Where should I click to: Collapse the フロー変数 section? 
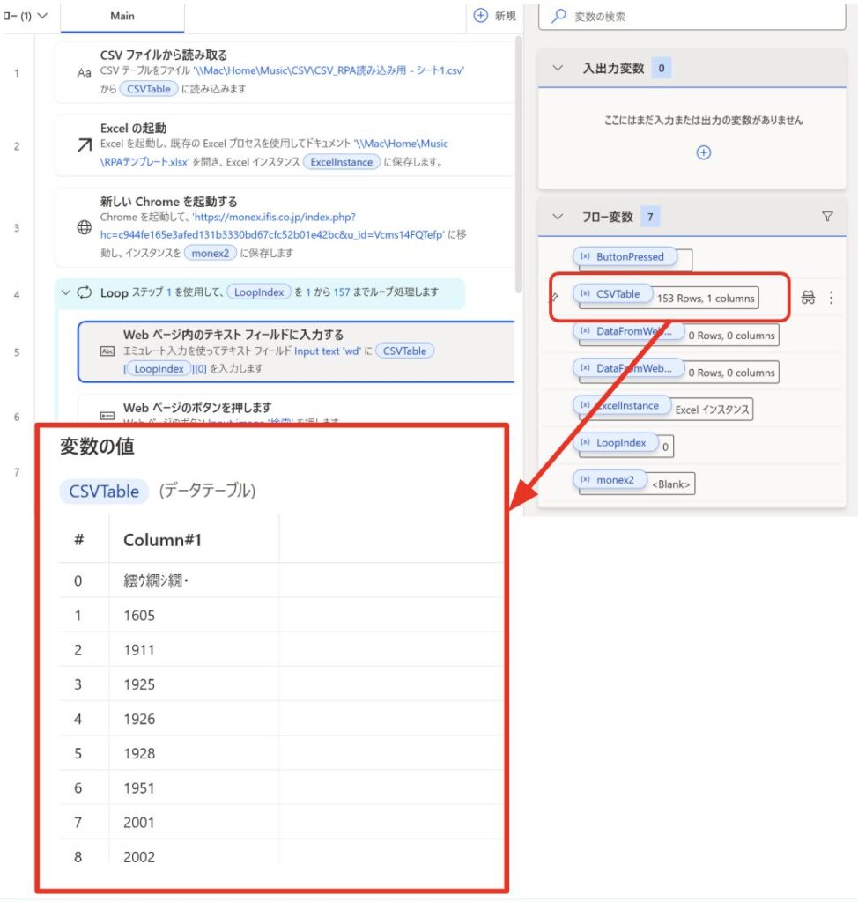(557, 217)
